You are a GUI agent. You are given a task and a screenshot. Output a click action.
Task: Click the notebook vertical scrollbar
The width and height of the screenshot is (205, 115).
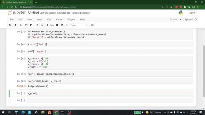coord(204,71)
